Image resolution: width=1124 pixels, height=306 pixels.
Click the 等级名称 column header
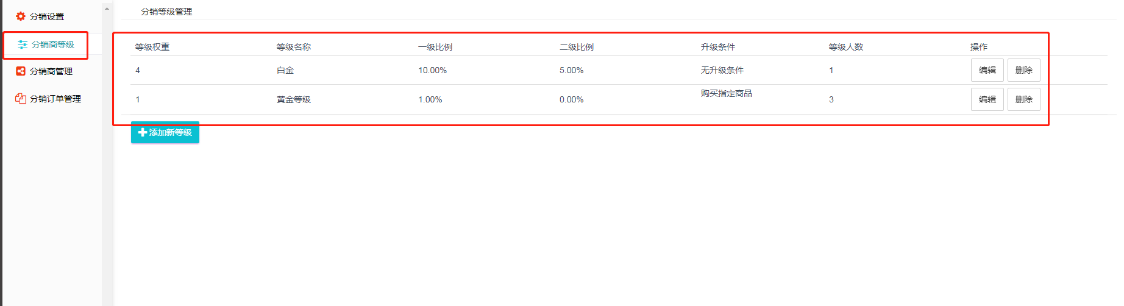point(294,47)
